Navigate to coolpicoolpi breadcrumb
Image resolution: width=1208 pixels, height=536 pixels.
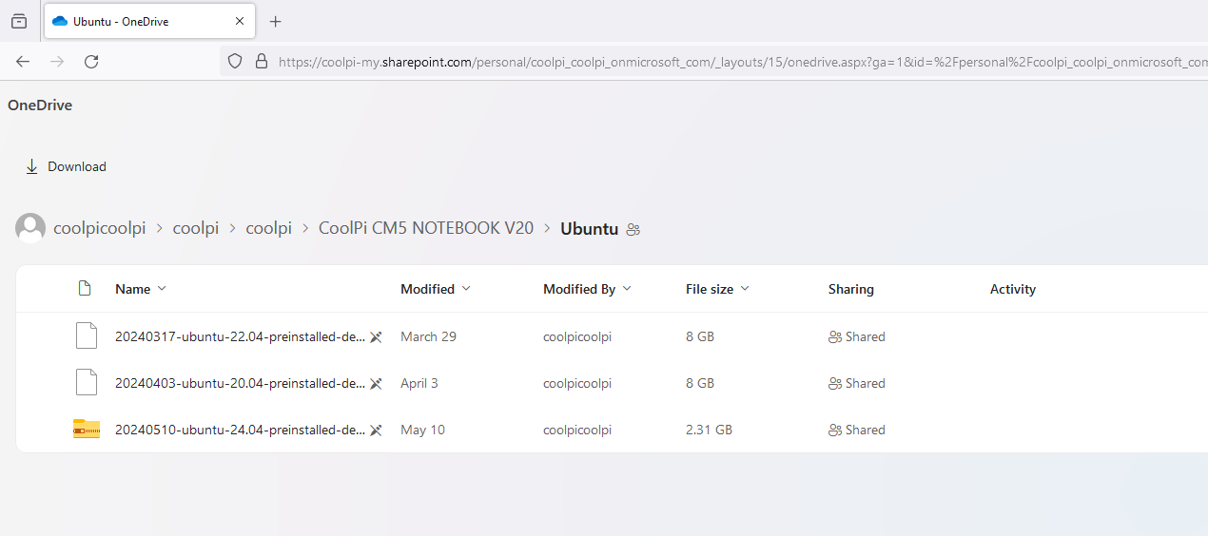tap(100, 228)
